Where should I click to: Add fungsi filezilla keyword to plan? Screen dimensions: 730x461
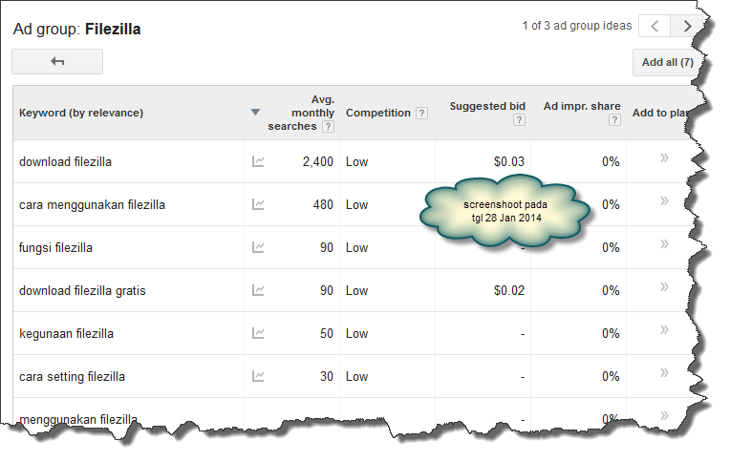point(664,245)
